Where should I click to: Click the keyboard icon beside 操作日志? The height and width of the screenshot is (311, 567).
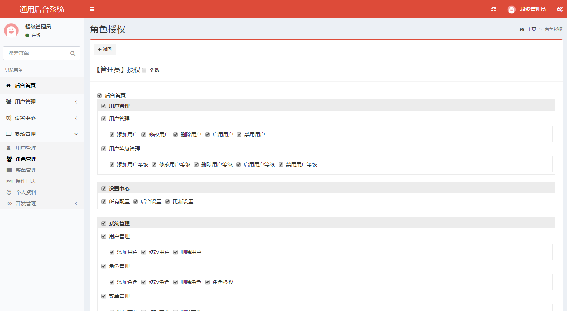9,181
